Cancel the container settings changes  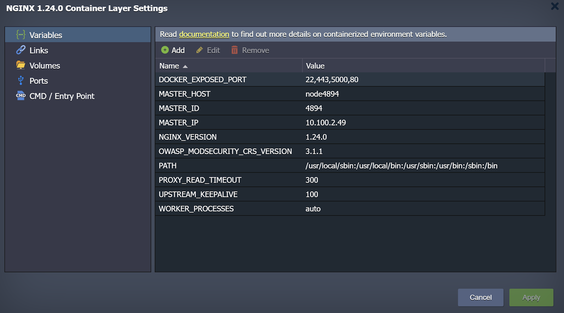point(480,298)
